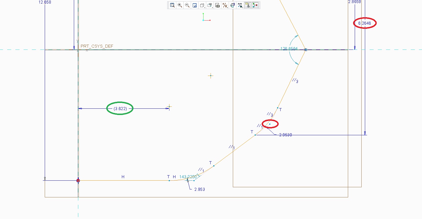The height and width of the screenshot is (219, 422).
Task: Select the red start vertex of the sketch
Action: pos(78,180)
